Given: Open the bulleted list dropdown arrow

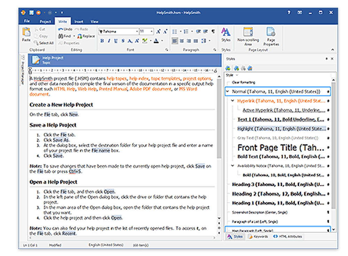Looking at the screenshot, I should point(180,32).
